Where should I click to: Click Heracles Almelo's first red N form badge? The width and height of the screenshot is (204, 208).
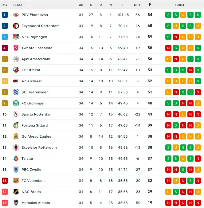[x=168, y=203]
